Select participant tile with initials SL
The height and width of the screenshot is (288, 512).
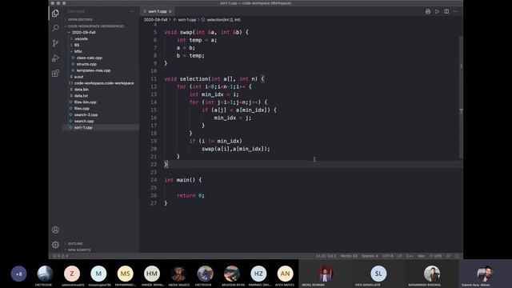click(378, 274)
